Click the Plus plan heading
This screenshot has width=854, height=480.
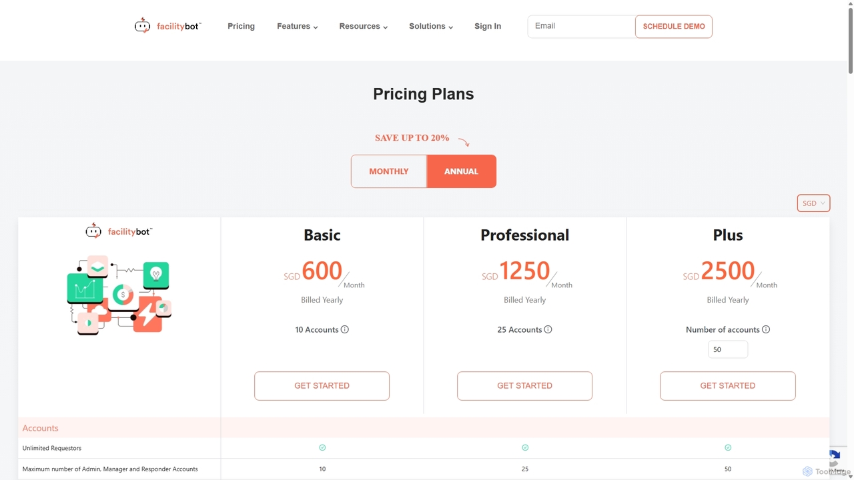pyautogui.click(x=728, y=235)
